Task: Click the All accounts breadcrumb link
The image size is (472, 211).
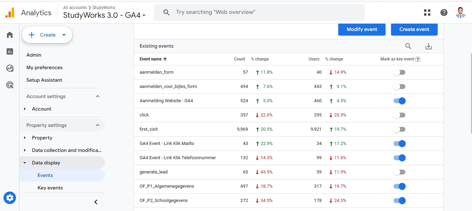Action: [75, 7]
